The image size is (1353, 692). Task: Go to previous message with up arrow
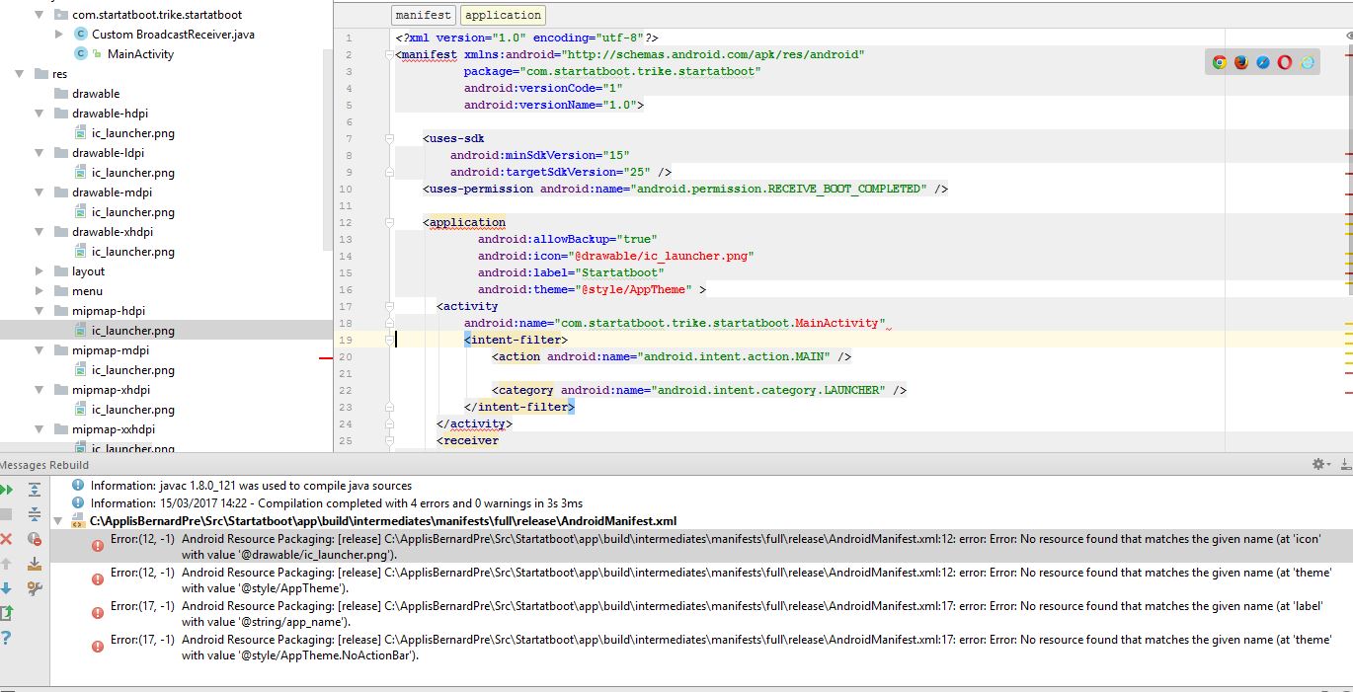tap(6, 564)
